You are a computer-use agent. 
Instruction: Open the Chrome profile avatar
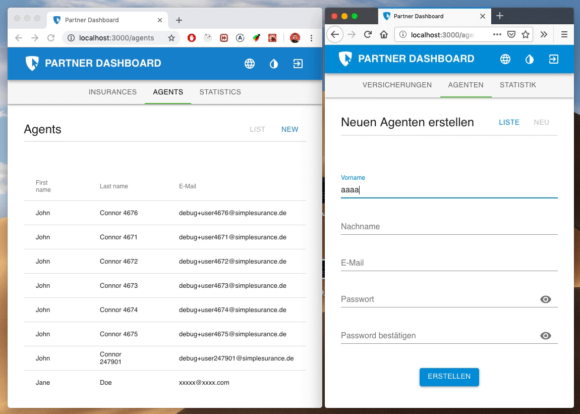pos(295,38)
